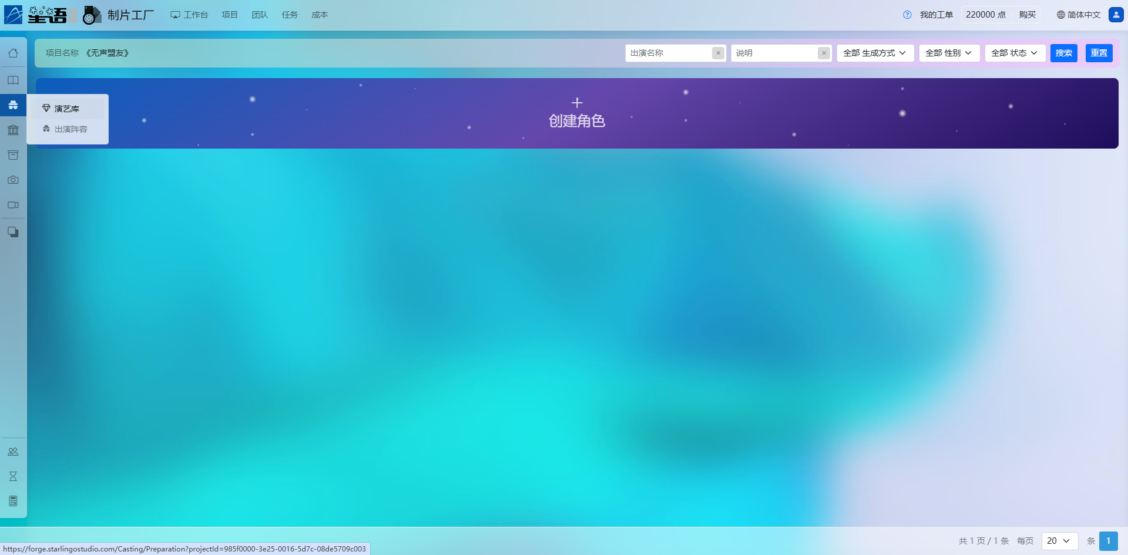The image size is (1128, 555).
Task: Open the page size dropdown showing 20
Action: 1059,541
